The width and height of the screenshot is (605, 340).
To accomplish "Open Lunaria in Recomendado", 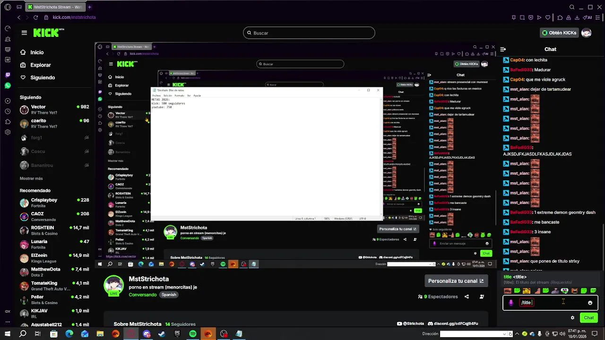I will pyautogui.click(x=54, y=244).
